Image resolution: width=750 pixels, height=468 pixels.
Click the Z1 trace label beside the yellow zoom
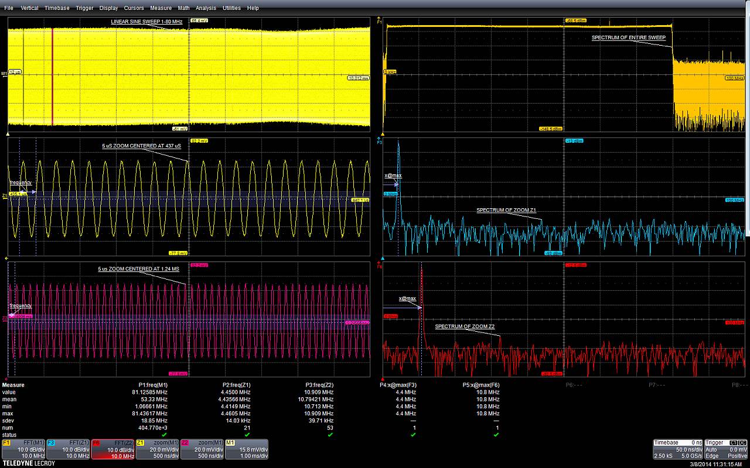point(4,195)
